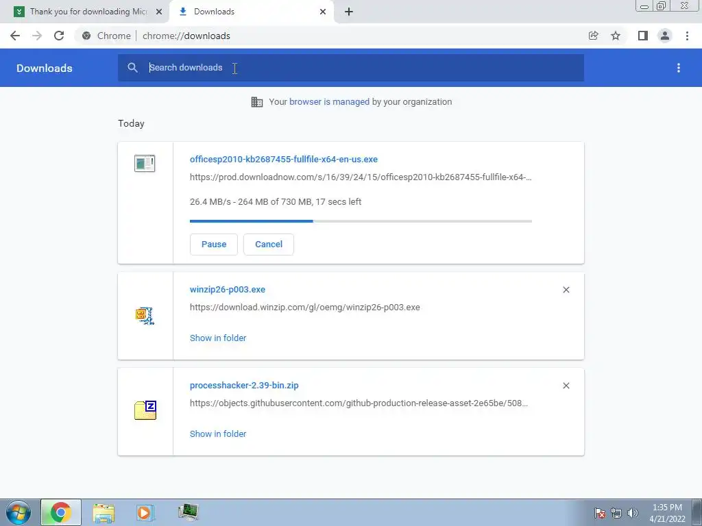The image size is (702, 526).
Task: Click the Chrome taskbar icon
Action: (61, 512)
